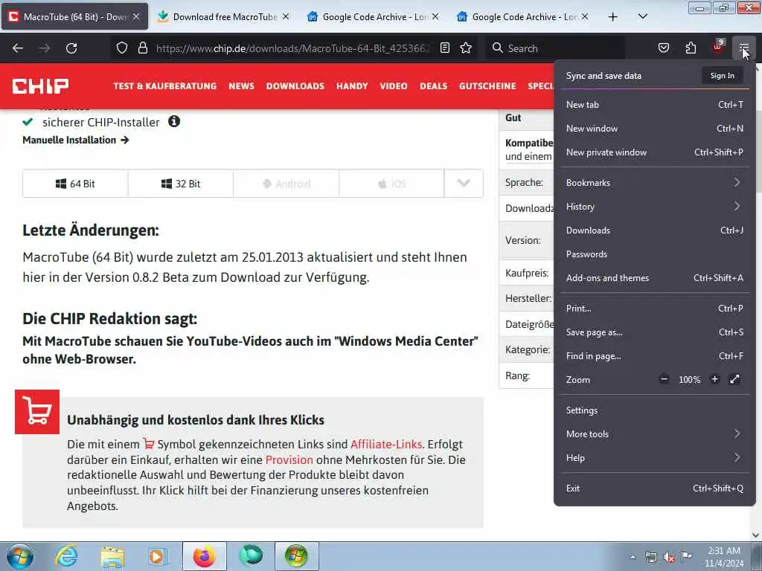Open Settings from the menu
This screenshot has height=571, width=762.
655,410
